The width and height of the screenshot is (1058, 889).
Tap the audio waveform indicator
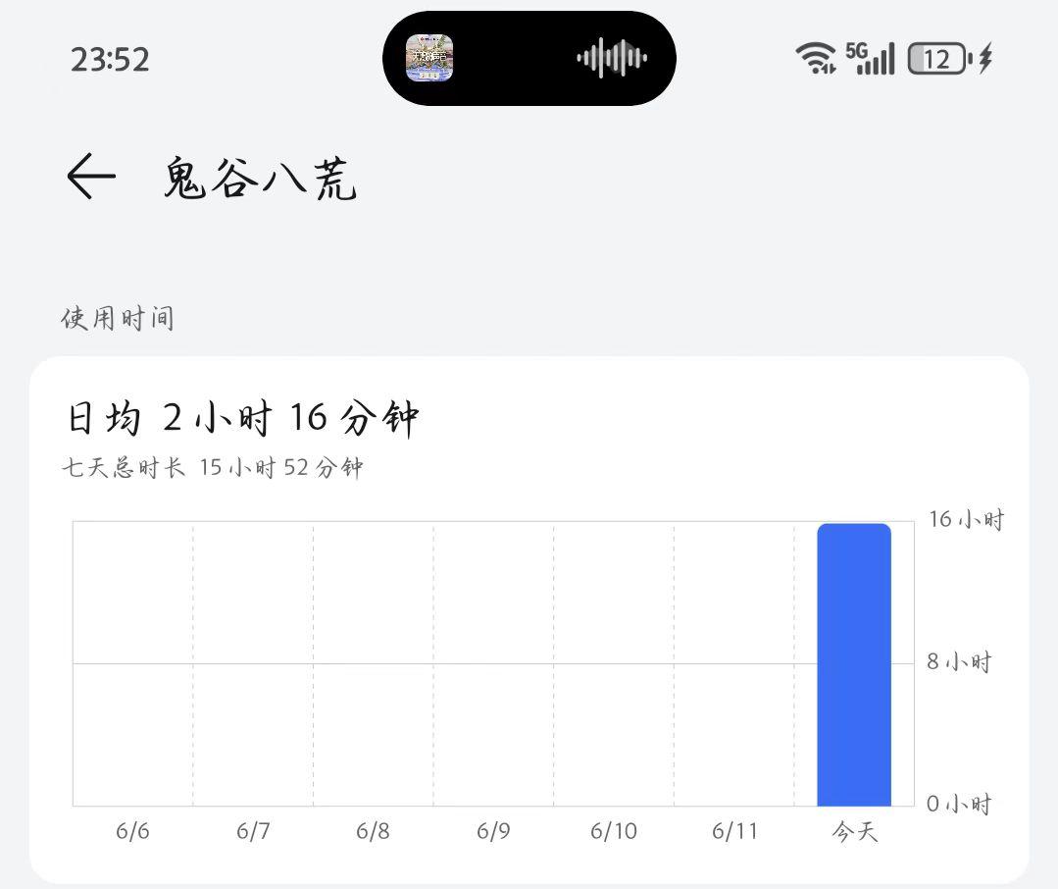pyautogui.click(x=612, y=58)
